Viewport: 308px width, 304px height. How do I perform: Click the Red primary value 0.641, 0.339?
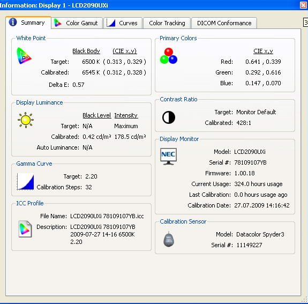coord(263,62)
